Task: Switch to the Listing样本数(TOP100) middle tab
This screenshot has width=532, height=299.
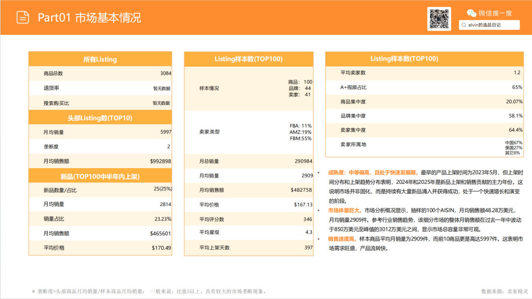Action: pos(249,58)
